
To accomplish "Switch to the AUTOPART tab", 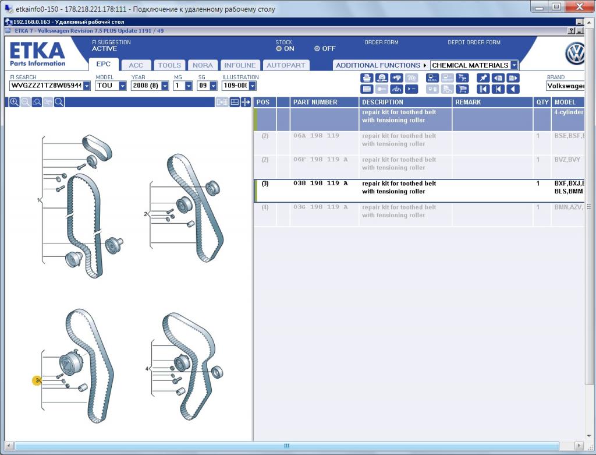I will (x=286, y=65).
